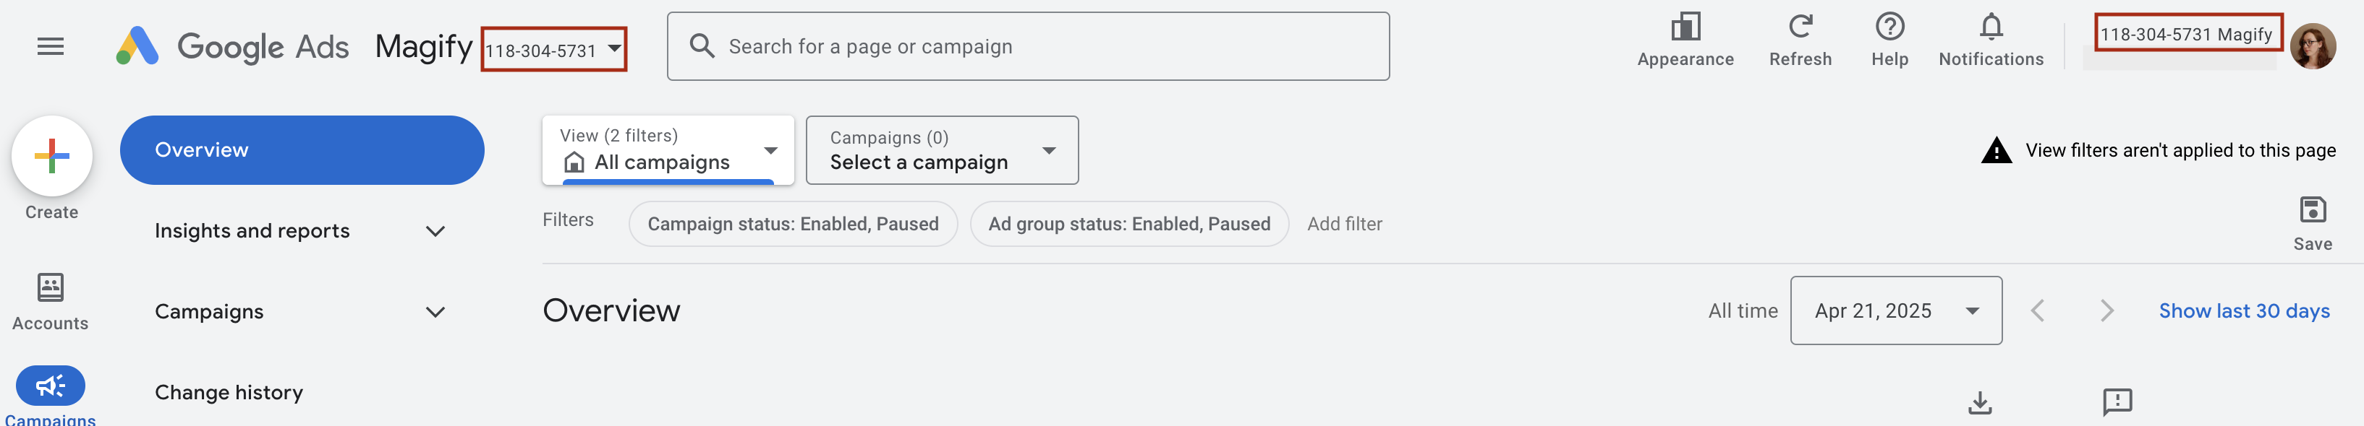Open the Apr 21, 2025 date picker

pyautogui.click(x=1895, y=310)
